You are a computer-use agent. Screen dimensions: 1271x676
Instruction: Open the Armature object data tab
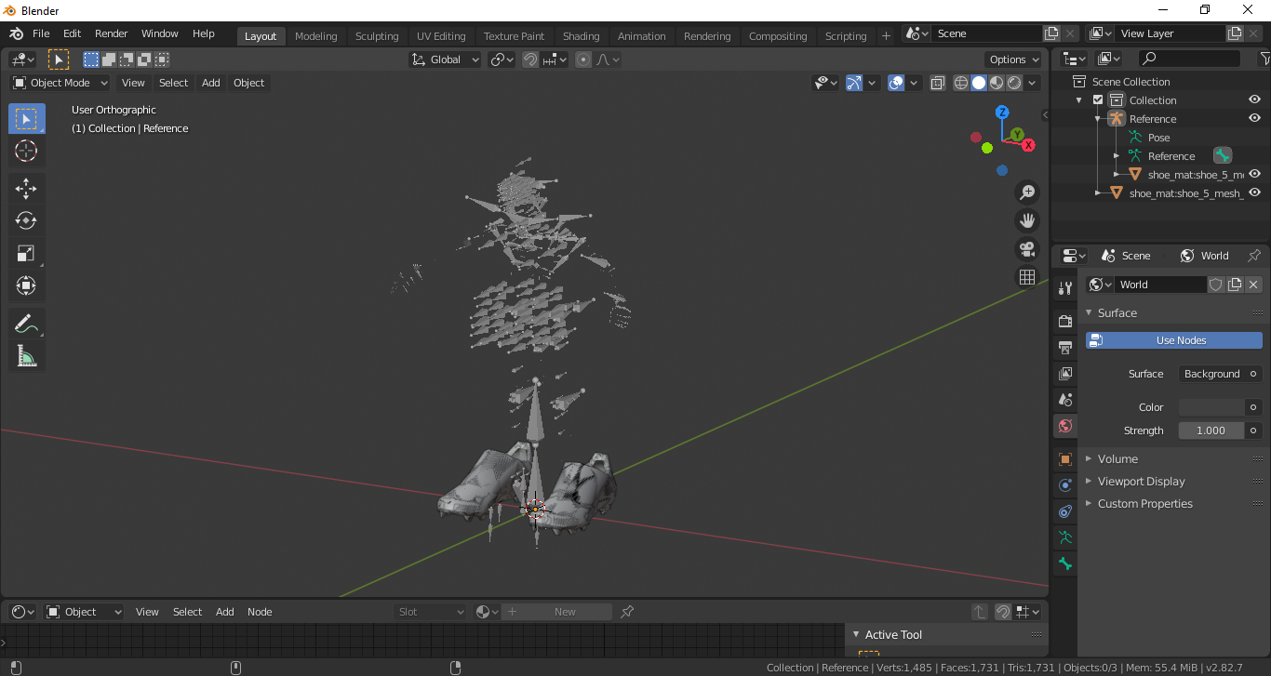(x=1065, y=537)
